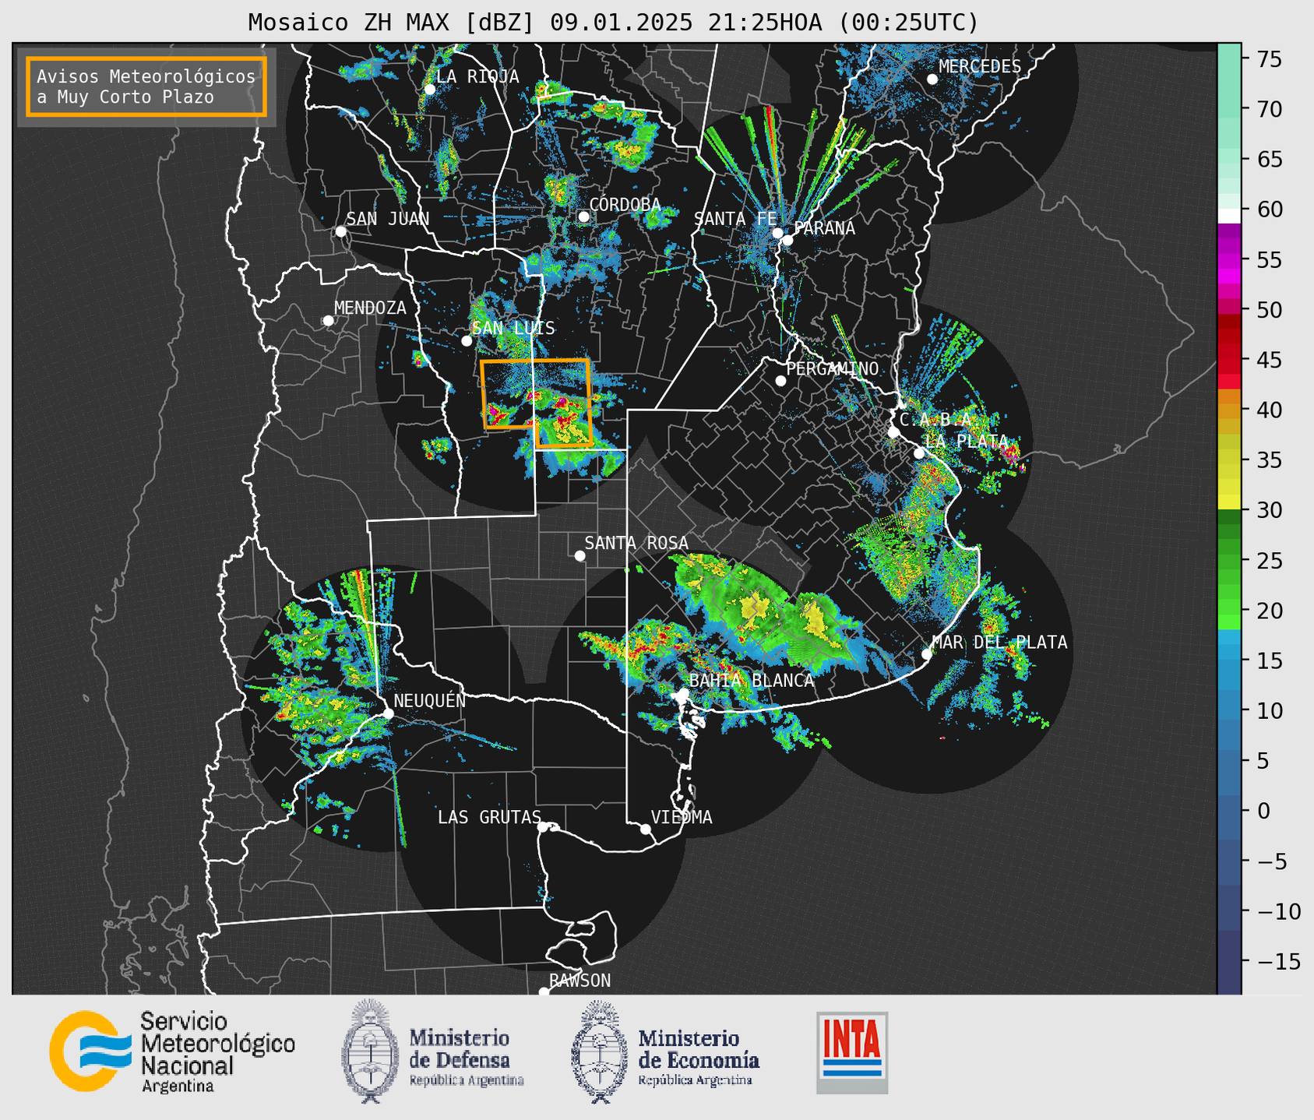Click the orange warning polygon near San Luis
The image size is (1314, 1120).
pos(537,403)
